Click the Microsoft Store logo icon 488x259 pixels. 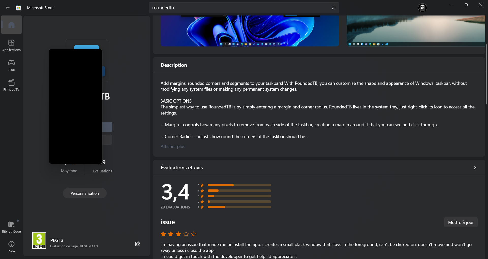19,8
